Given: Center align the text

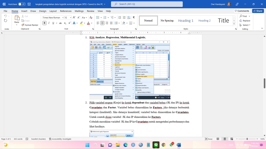Looking at the screenshot, I should (102, 23).
